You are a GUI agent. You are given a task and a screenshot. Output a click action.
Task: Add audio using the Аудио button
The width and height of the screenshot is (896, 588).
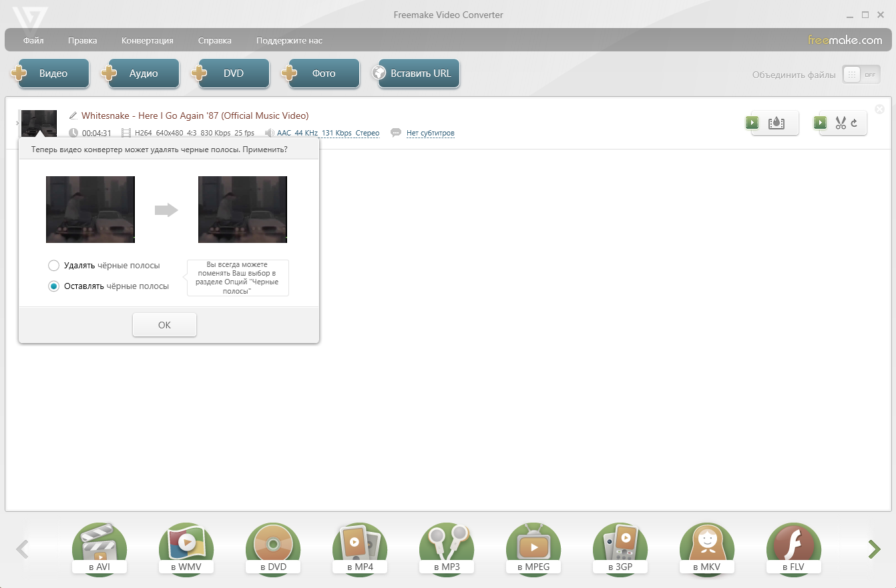[140, 73]
